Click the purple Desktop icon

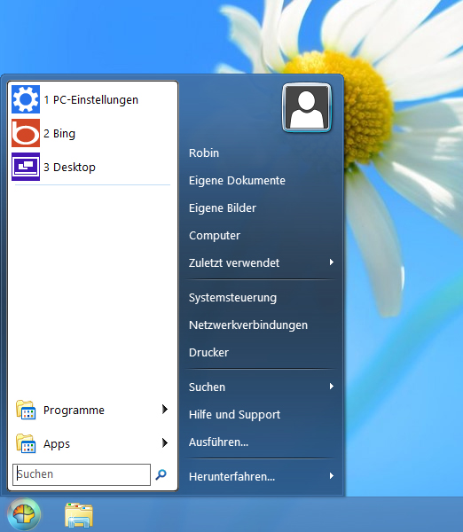click(x=26, y=167)
